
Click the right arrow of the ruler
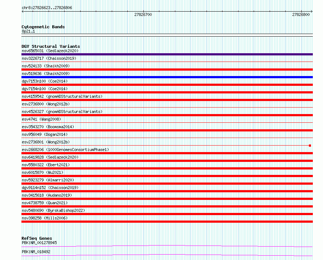pos(311,12)
